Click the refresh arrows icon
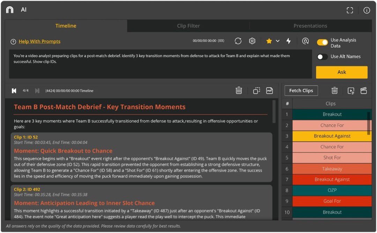Viewport: 377px width, 233px height. point(238,41)
